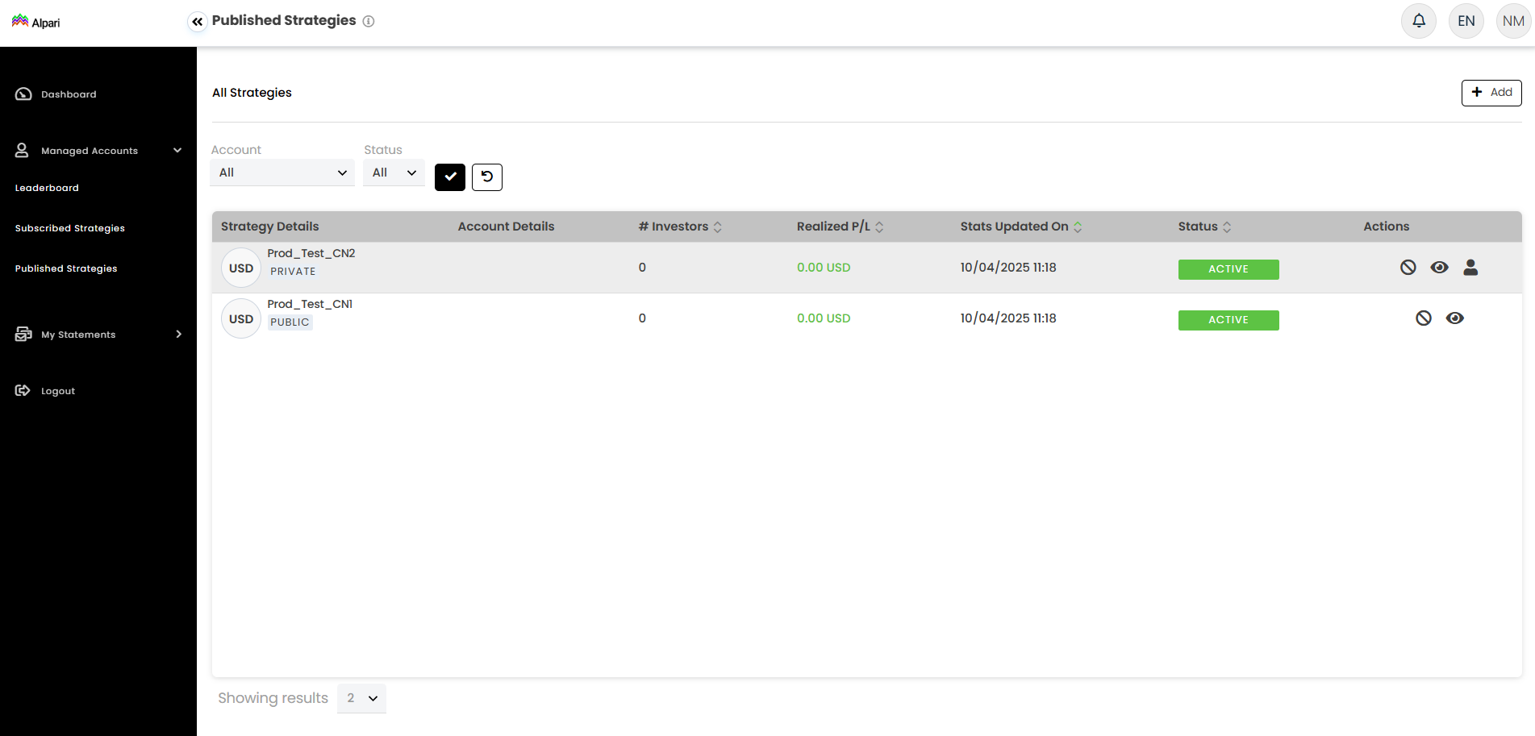Click the Actions column header

pyautogui.click(x=1387, y=227)
